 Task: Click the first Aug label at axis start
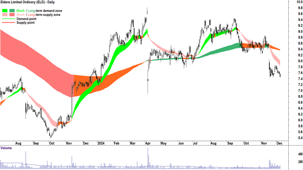click(x=18, y=143)
